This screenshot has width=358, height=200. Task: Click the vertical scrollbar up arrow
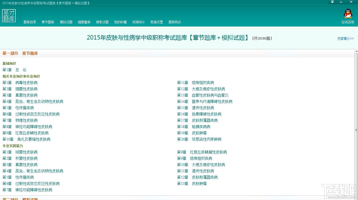click(x=356, y=51)
